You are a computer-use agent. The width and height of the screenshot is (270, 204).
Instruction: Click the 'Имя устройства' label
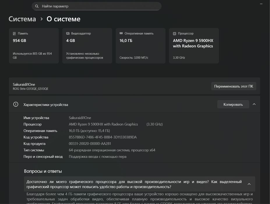click(36, 118)
